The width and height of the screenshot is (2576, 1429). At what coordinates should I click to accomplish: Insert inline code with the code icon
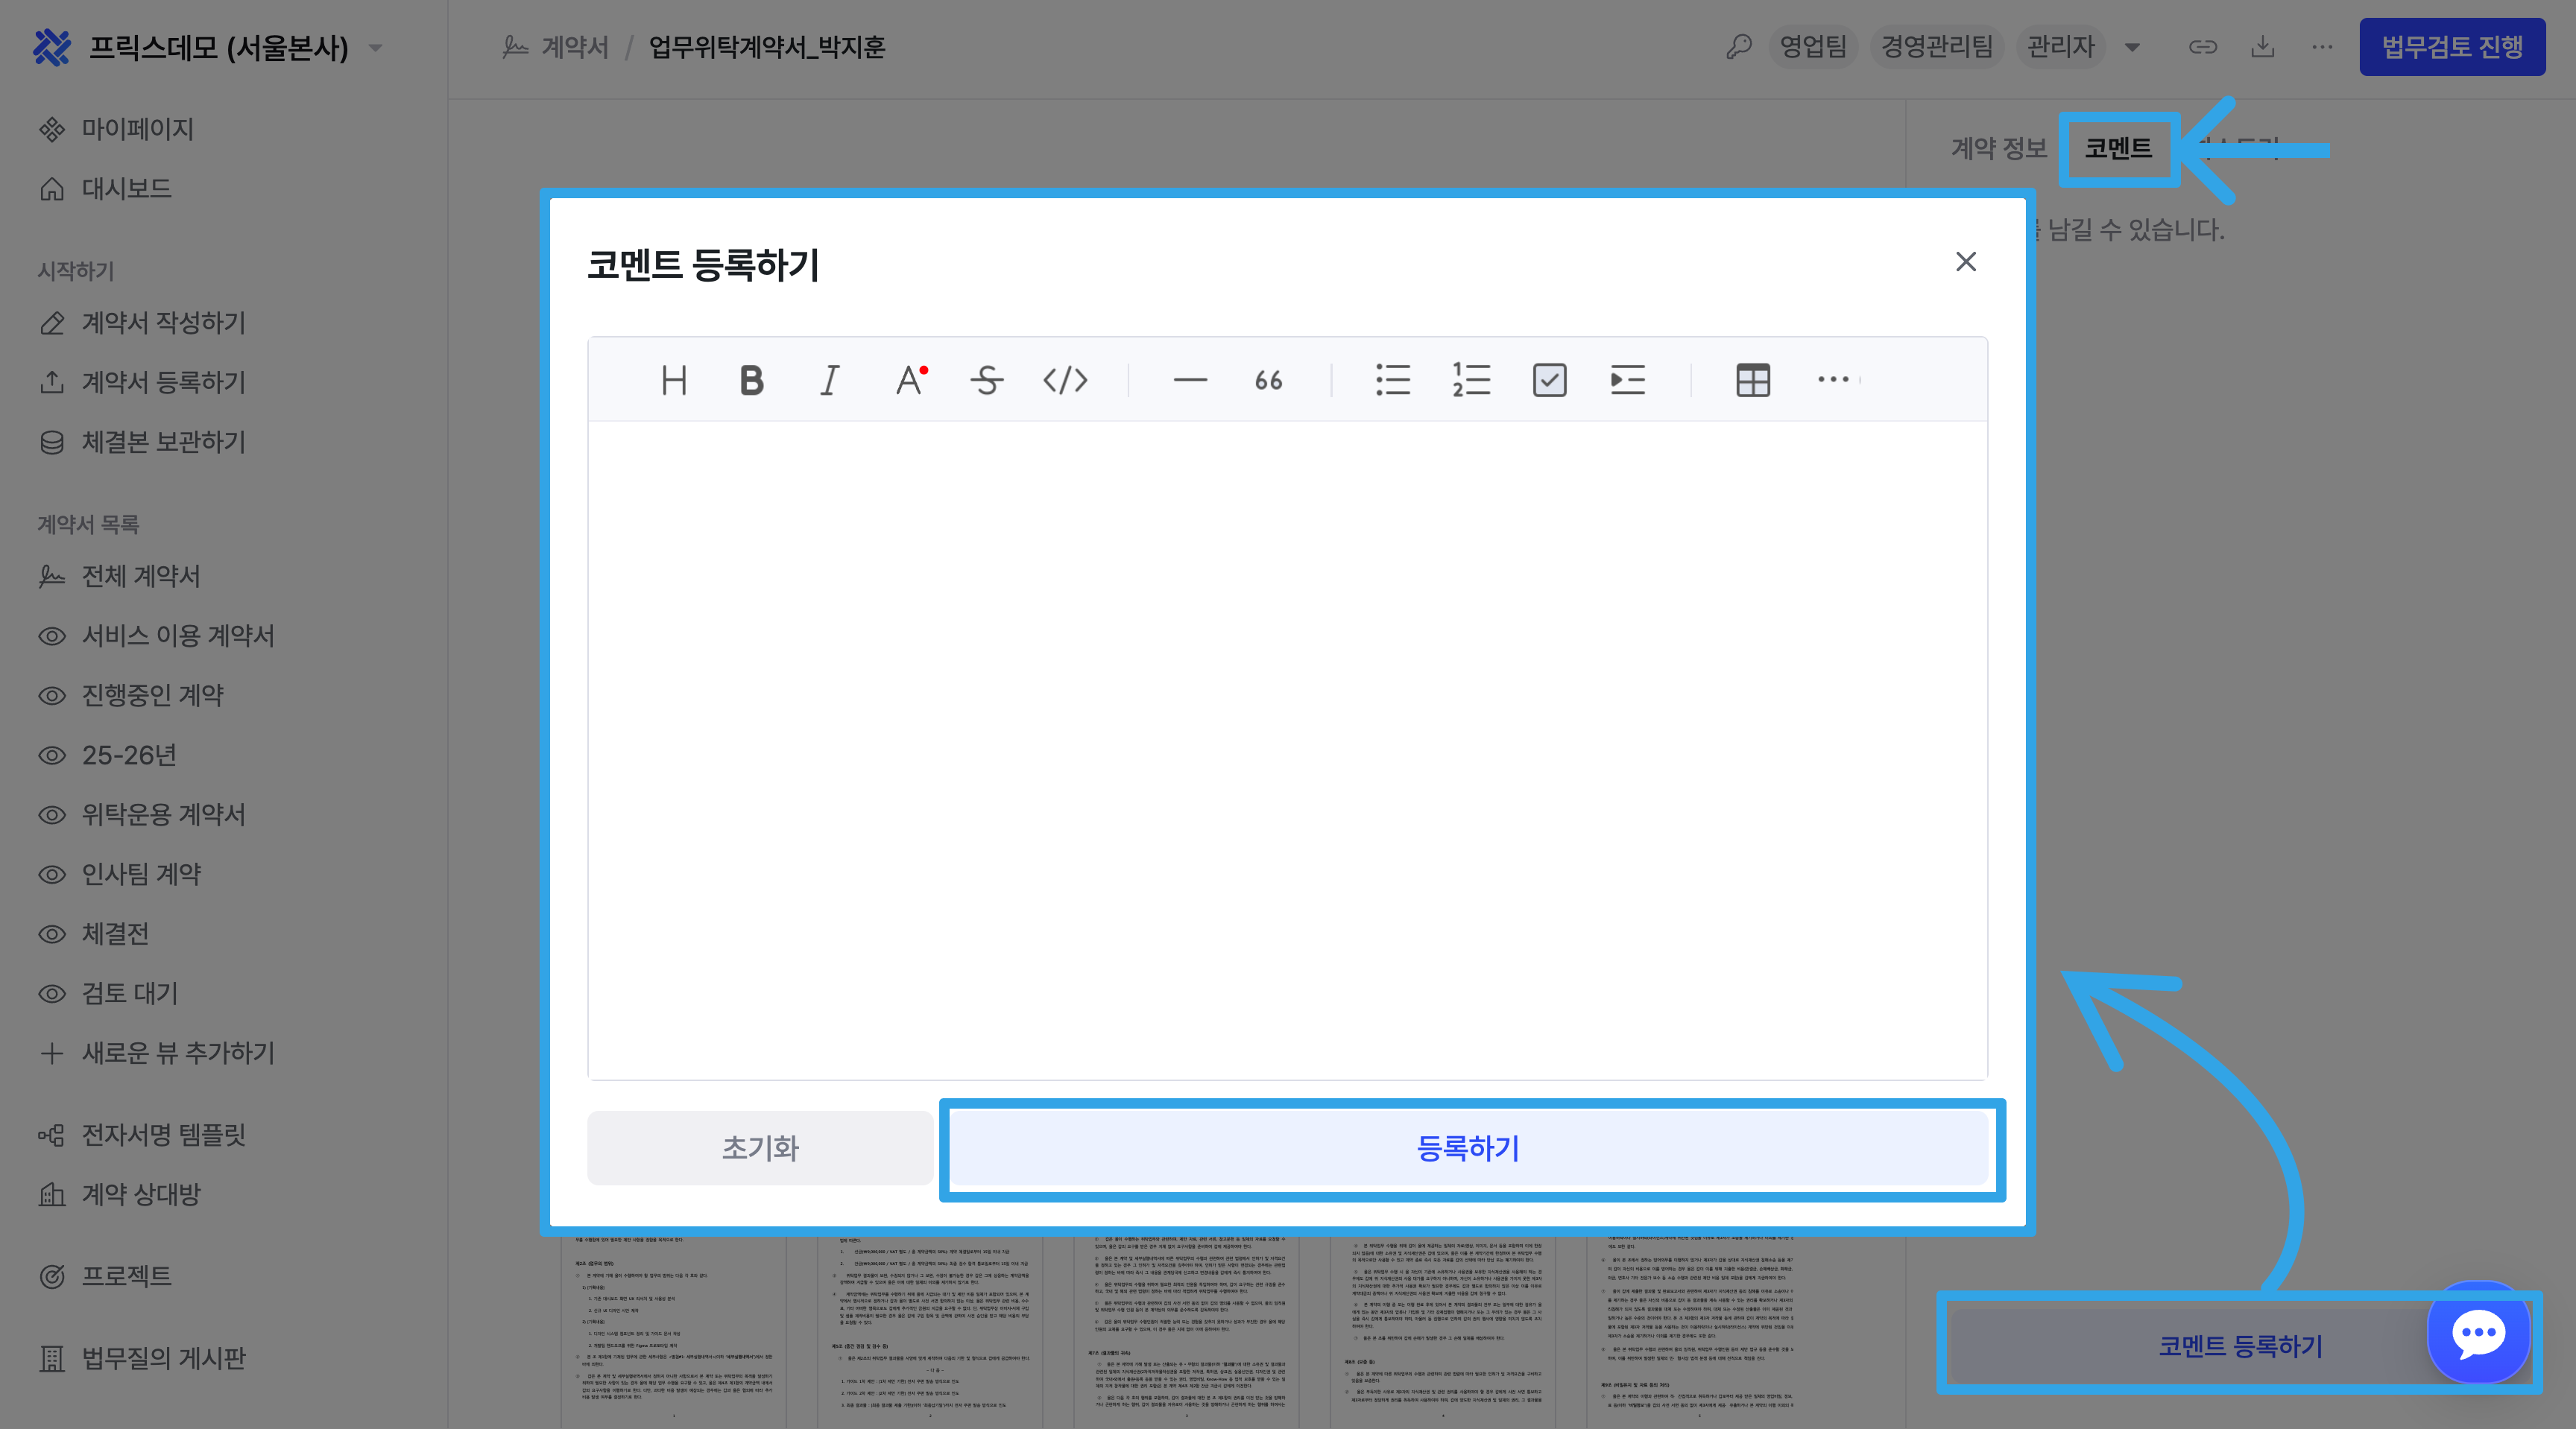click(x=1065, y=381)
